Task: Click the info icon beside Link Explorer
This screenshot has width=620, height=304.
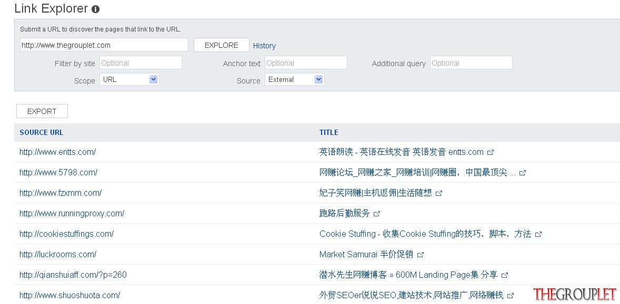Action: 95,9
